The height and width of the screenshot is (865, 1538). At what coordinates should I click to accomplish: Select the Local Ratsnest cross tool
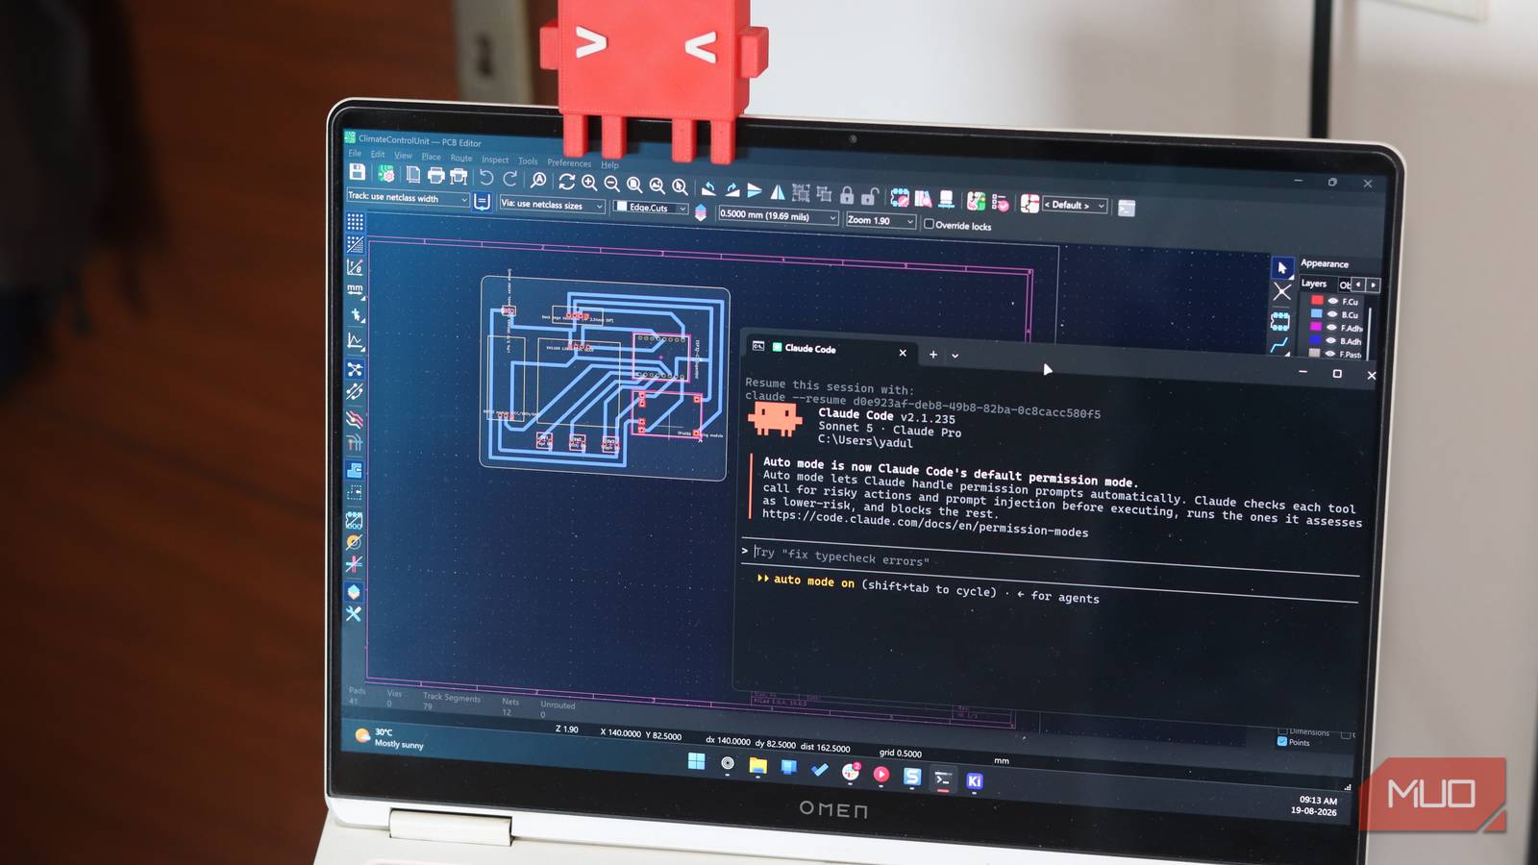pyautogui.click(x=1281, y=292)
